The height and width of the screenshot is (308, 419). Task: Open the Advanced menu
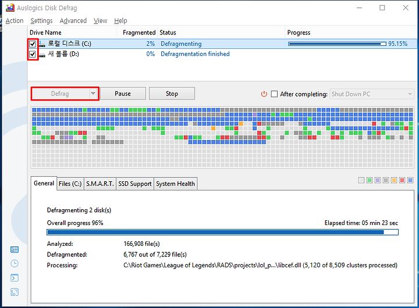coord(73,21)
